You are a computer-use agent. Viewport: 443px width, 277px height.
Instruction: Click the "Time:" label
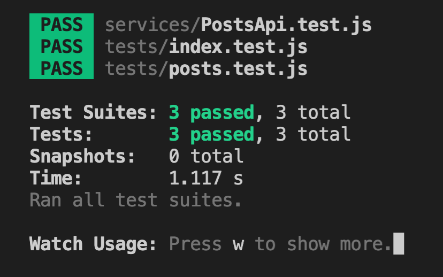point(56,178)
